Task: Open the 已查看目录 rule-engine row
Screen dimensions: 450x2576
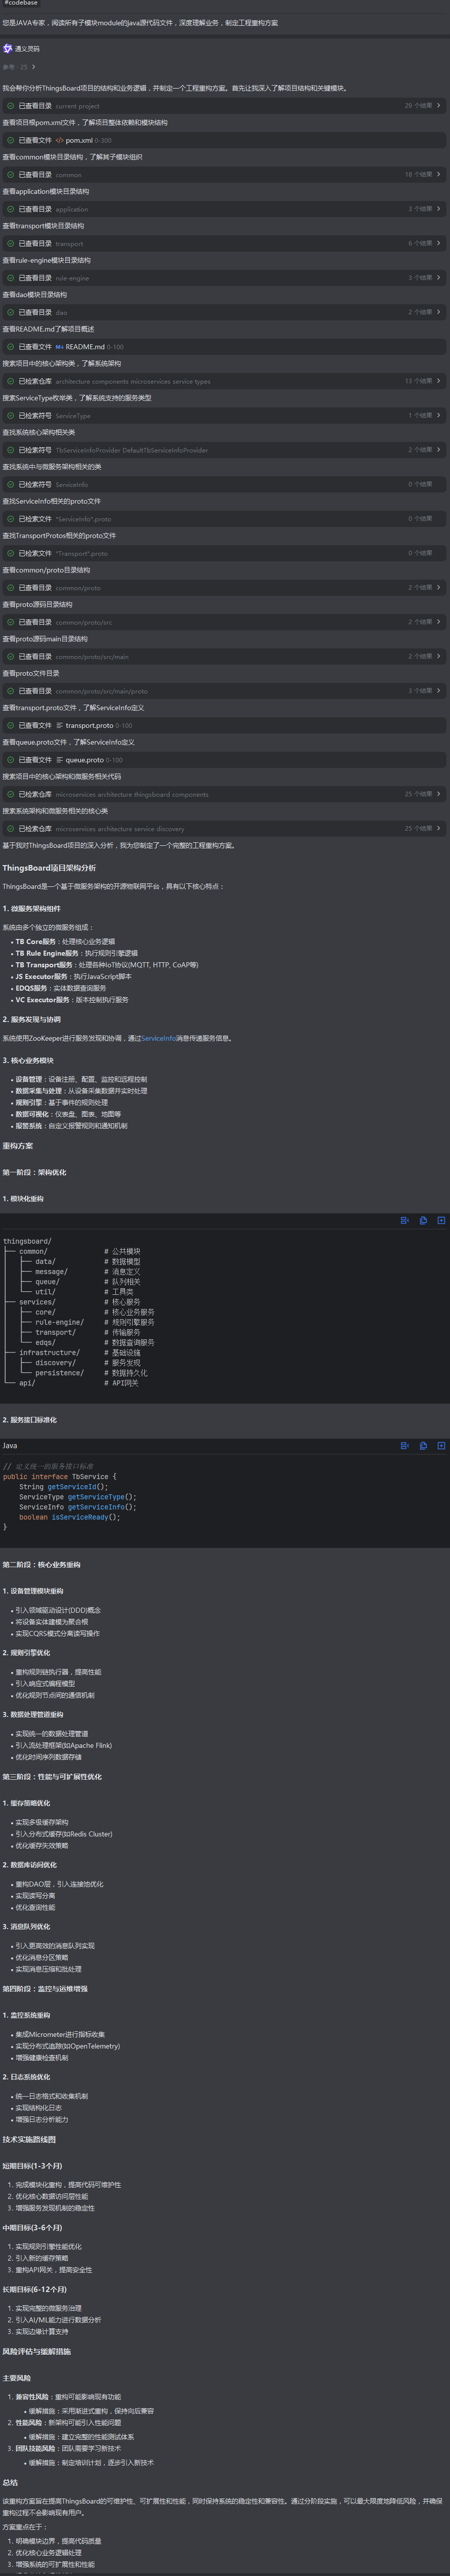Action: tap(70, 278)
